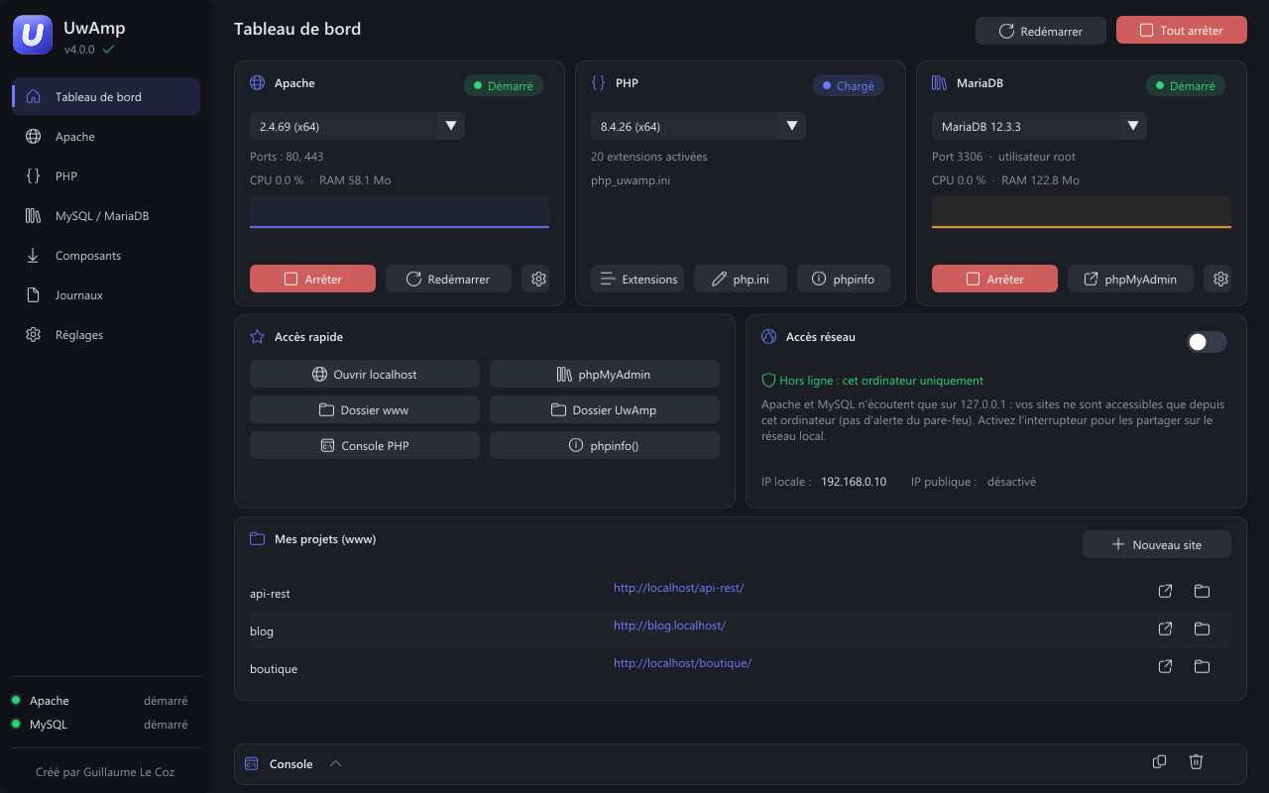
Task: Open blog project in browser icon
Action: (x=1166, y=629)
